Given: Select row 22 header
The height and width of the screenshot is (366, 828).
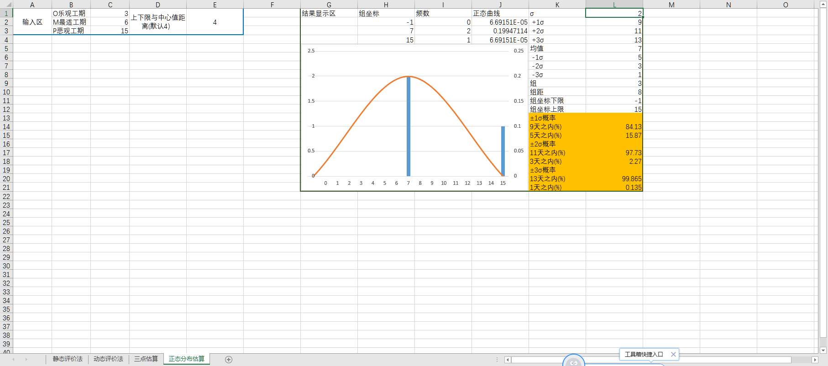Looking at the screenshot, I should pyautogui.click(x=6, y=196).
